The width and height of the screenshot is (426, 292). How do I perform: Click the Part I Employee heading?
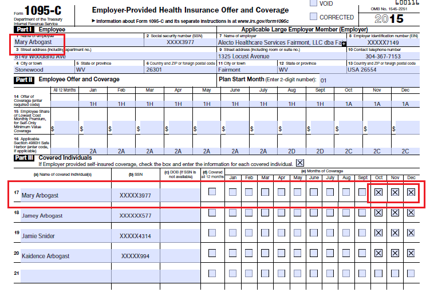[x=40, y=29]
